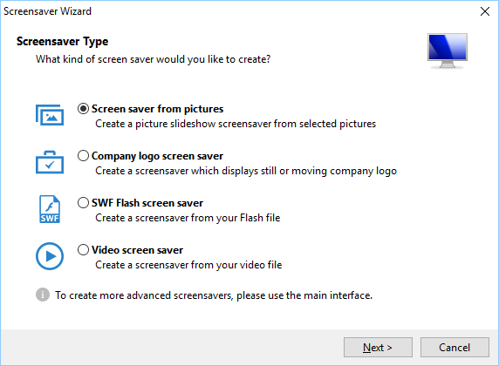This screenshot has height=366, width=499.
Task: Click the advanced screensavers info text
Action: [214, 295]
